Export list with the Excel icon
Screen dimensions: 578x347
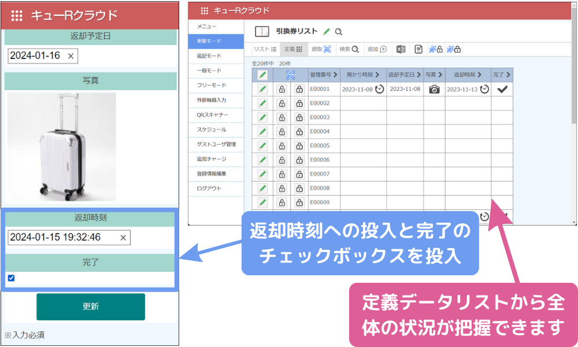pyautogui.click(x=401, y=49)
